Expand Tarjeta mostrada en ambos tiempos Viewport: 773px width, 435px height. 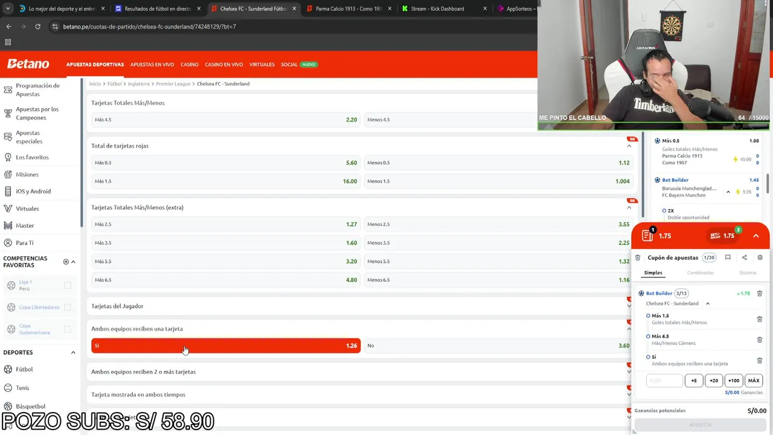629,395
